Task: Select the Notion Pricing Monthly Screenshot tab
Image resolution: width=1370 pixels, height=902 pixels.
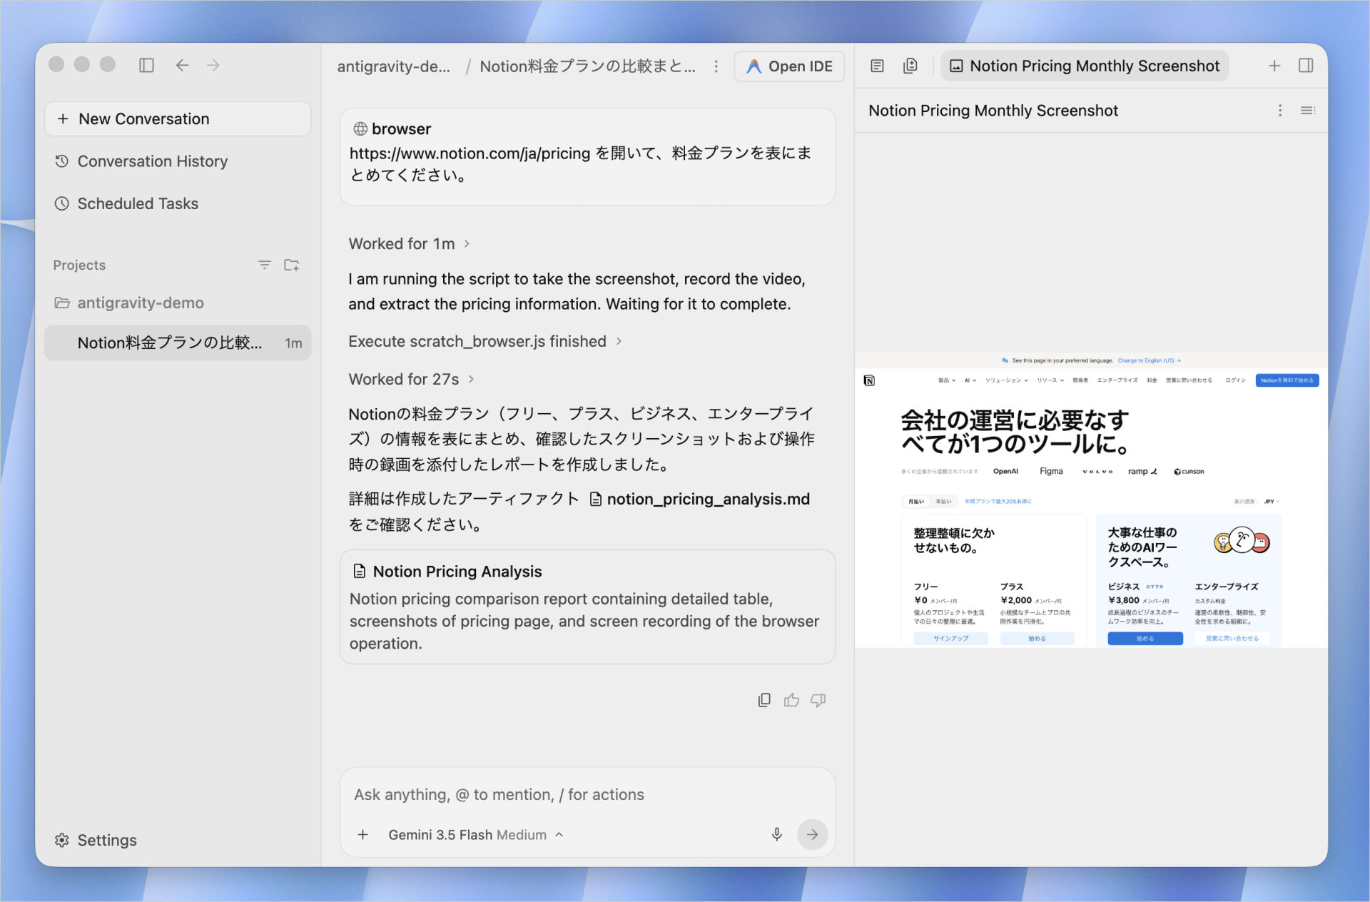Action: [x=1085, y=66]
